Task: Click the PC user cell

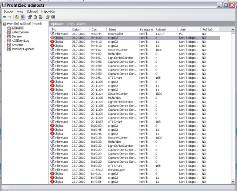Action: pos(181,34)
